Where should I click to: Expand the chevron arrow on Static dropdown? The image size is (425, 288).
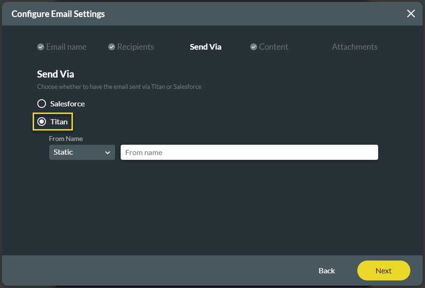tap(107, 153)
